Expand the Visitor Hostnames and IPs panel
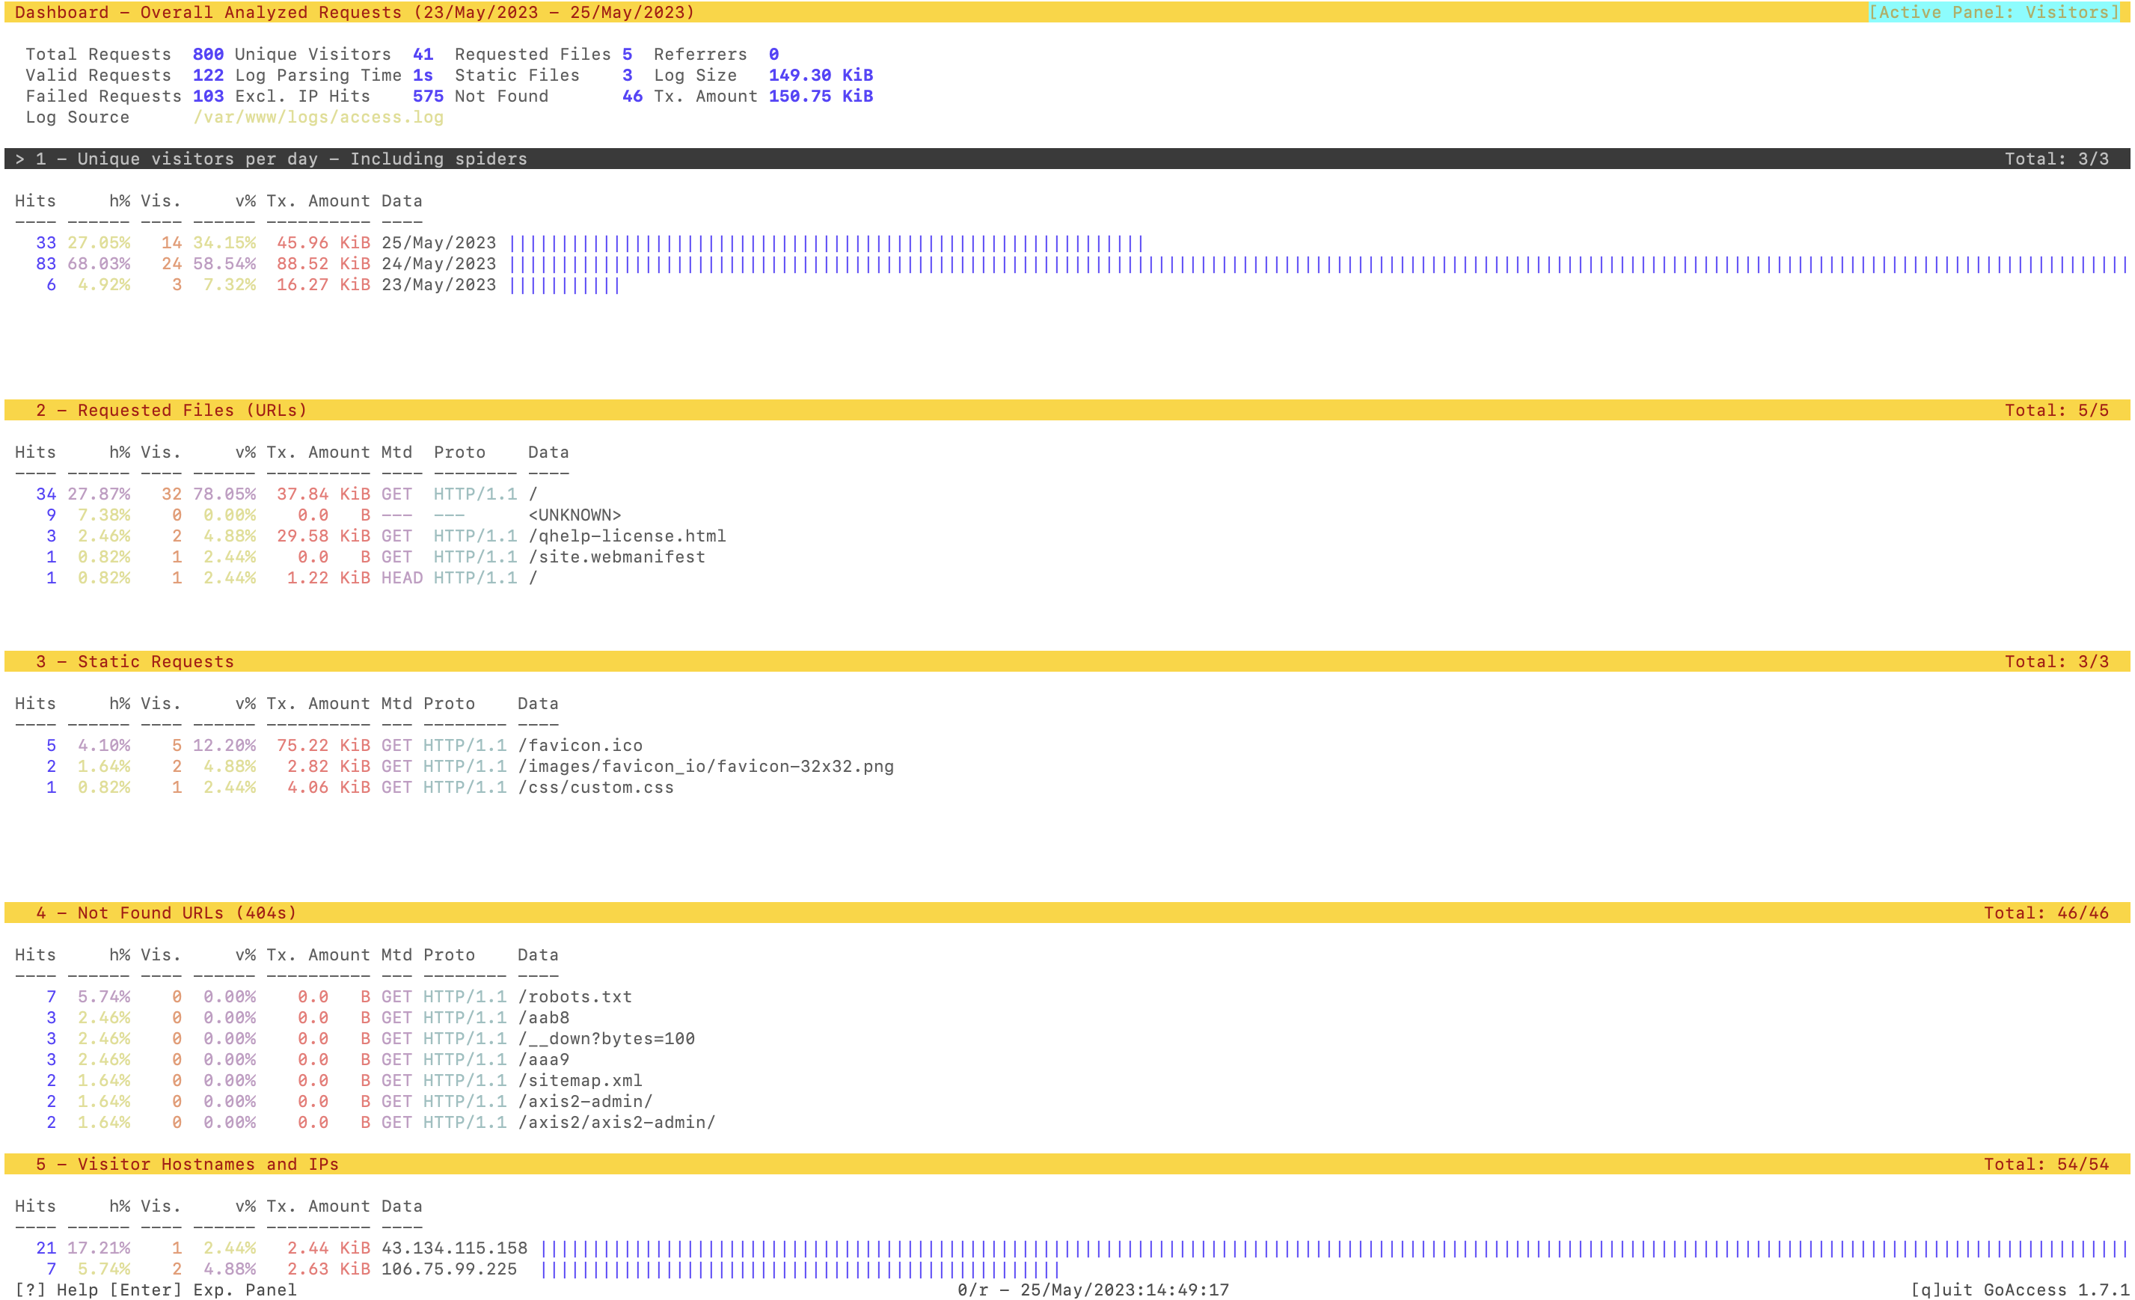This screenshot has height=1300, width=2135. pyautogui.click(x=186, y=1163)
